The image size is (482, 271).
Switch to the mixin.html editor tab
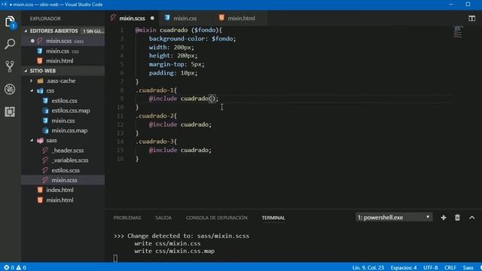[x=241, y=18]
